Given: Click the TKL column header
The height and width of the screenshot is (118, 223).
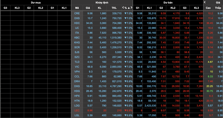Looking at the screenshot, I should click(x=114, y=8).
